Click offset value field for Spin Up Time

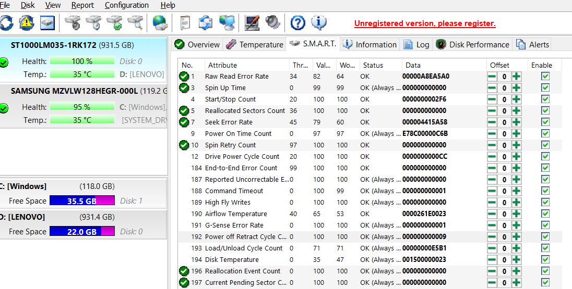[x=504, y=87]
